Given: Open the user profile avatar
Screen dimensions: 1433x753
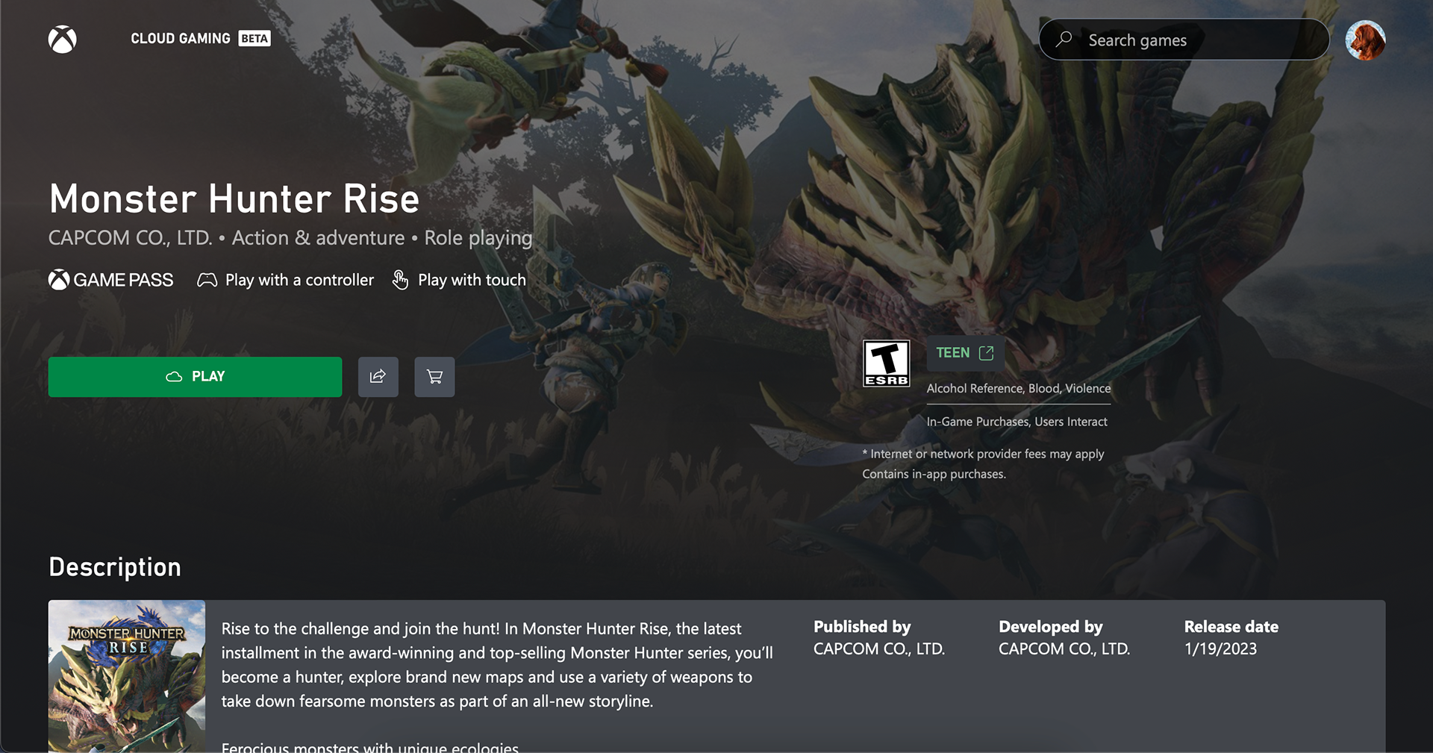Looking at the screenshot, I should tap(1365, 40).
